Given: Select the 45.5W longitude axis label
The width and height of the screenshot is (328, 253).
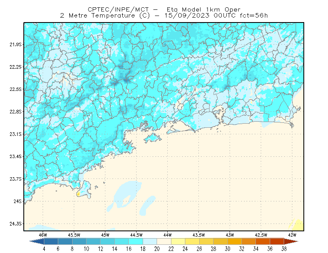Looking at the screenshot, I should (74, 235).
